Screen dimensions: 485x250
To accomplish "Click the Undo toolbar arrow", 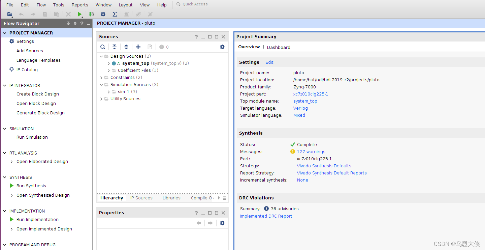I will click(21, 14).
